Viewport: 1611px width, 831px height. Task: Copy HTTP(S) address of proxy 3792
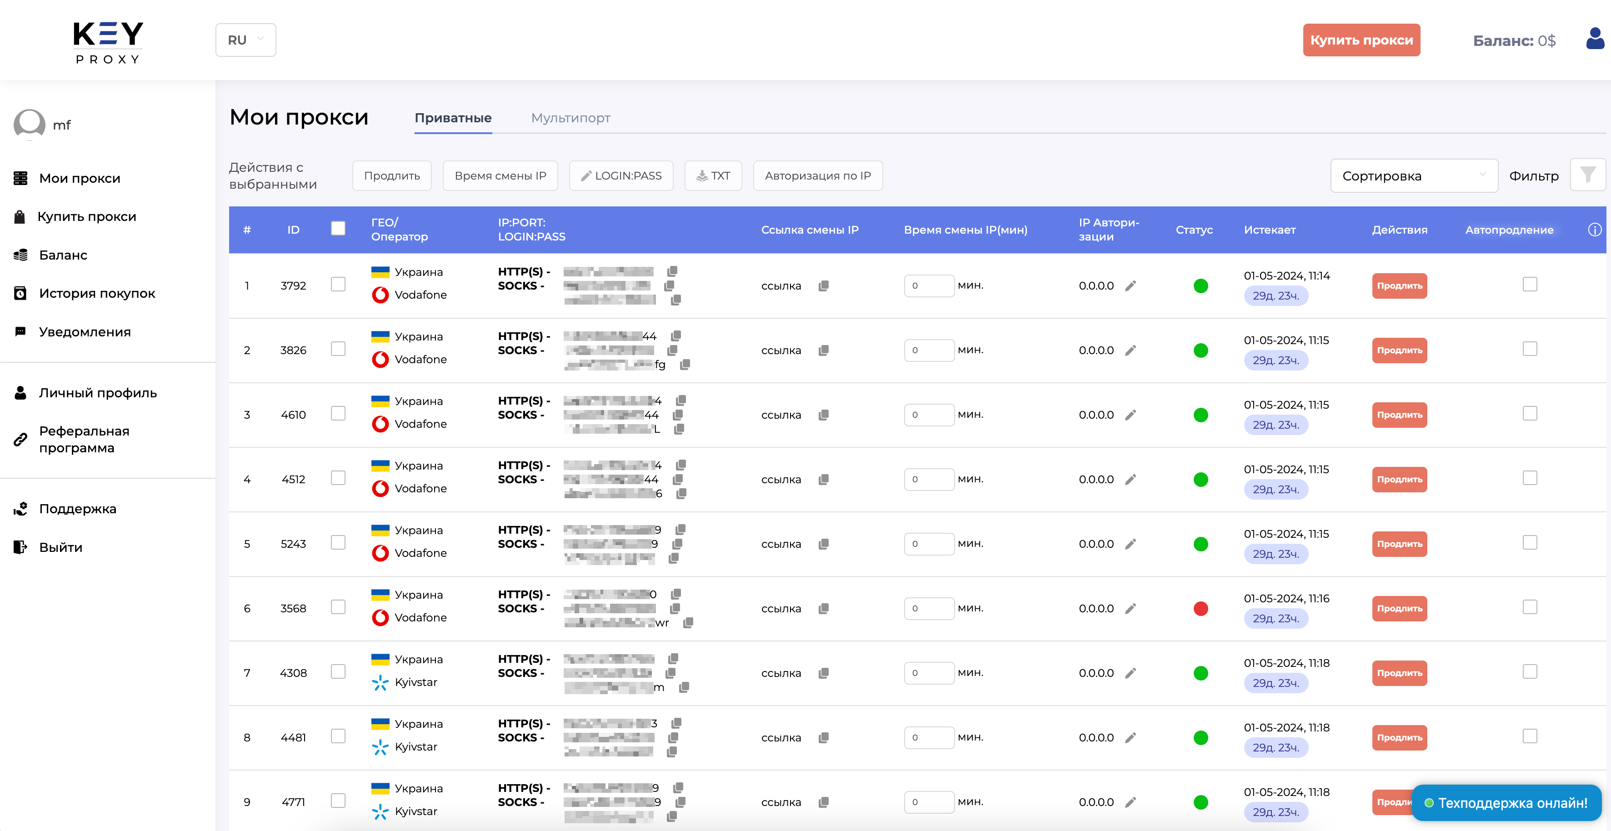672,271
